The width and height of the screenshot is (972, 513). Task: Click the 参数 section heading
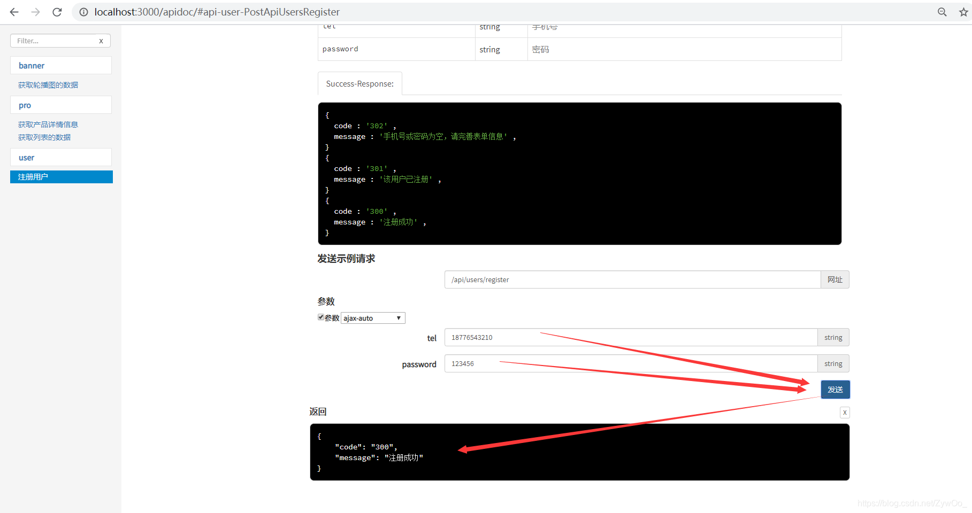(326, 301)
